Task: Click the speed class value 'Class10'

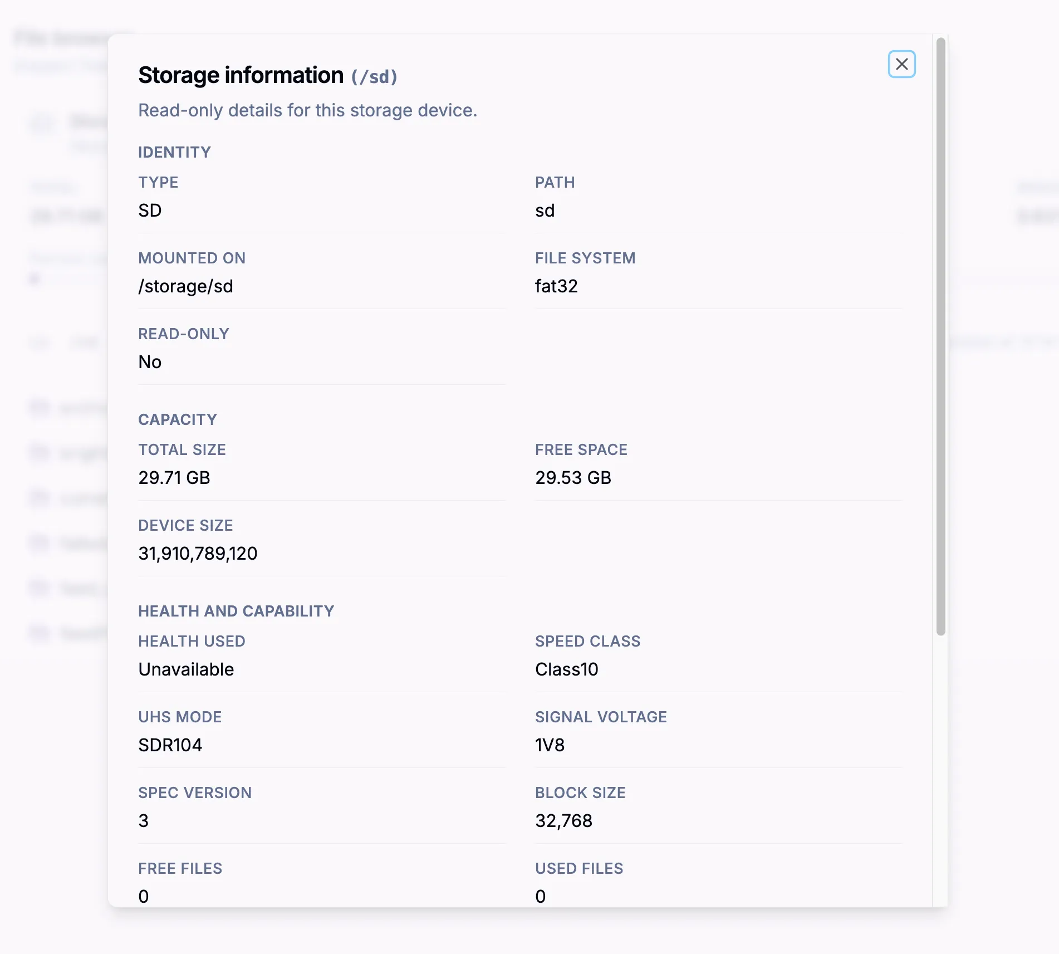Action: (x=566, y=669)
